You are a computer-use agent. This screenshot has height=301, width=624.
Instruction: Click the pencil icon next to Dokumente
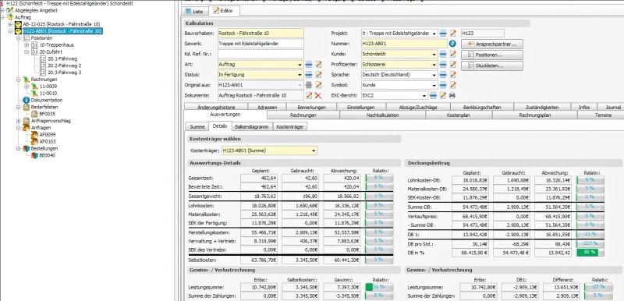pos(309,95)
